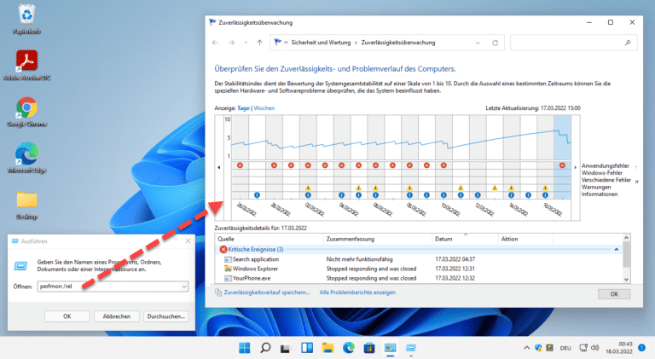The height and width of the screenshot is (359, 655).
Task: Select the Microsoft Edge desktop shortcut
Action: pyautogui.click(x=26, y=158)
